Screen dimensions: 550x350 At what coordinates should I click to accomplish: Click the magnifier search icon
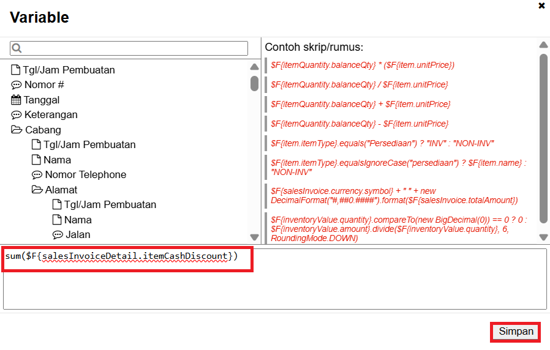(x=17, y=49)
